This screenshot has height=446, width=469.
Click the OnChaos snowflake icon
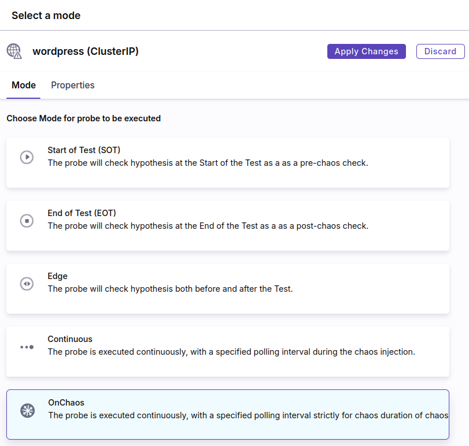[x=27, y=411]
